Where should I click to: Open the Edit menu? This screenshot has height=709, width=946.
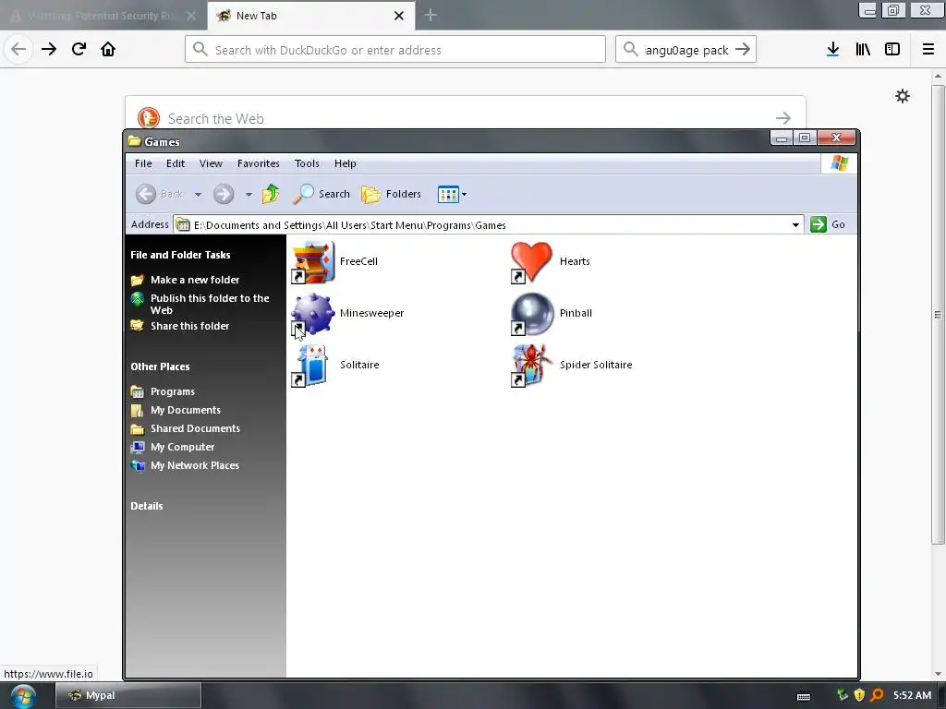click(x=176, y=163)
